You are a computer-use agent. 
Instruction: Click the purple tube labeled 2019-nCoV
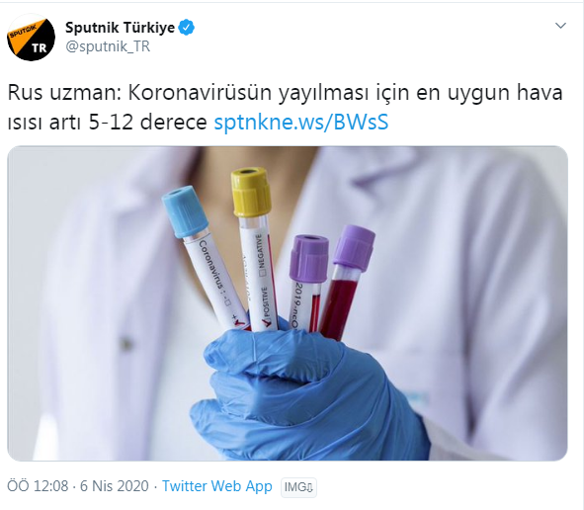pyautogui.click(x=306, y=283)
